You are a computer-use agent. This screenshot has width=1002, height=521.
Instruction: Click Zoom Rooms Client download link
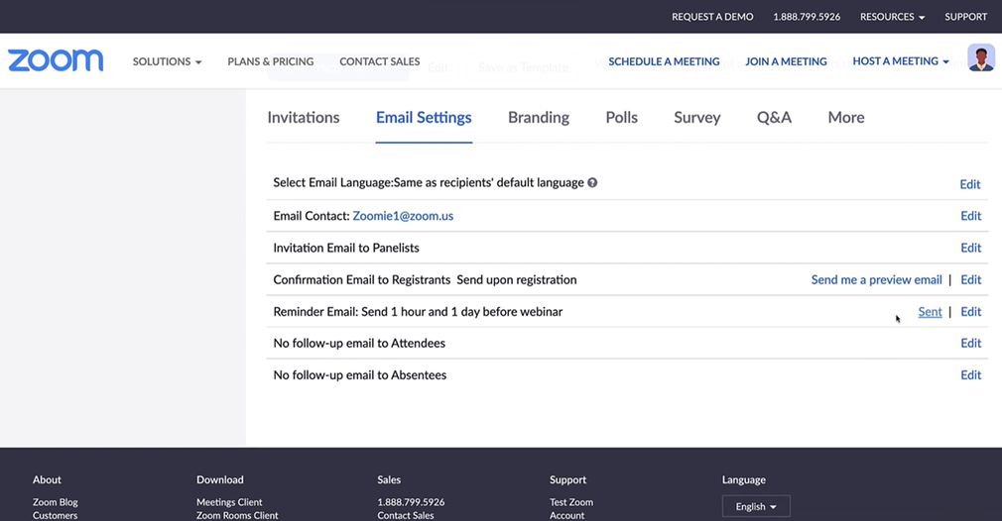pos(237,515)
